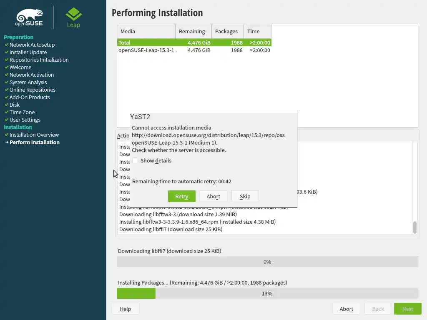Click the Network Autosetup step
Viewport: 427px width, 320px height.
click(32, 45)
